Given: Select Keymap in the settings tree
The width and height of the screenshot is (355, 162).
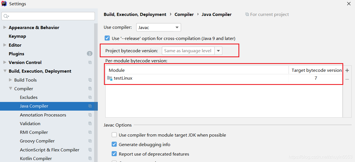Looking at the screenshot, I should point(17,36).
